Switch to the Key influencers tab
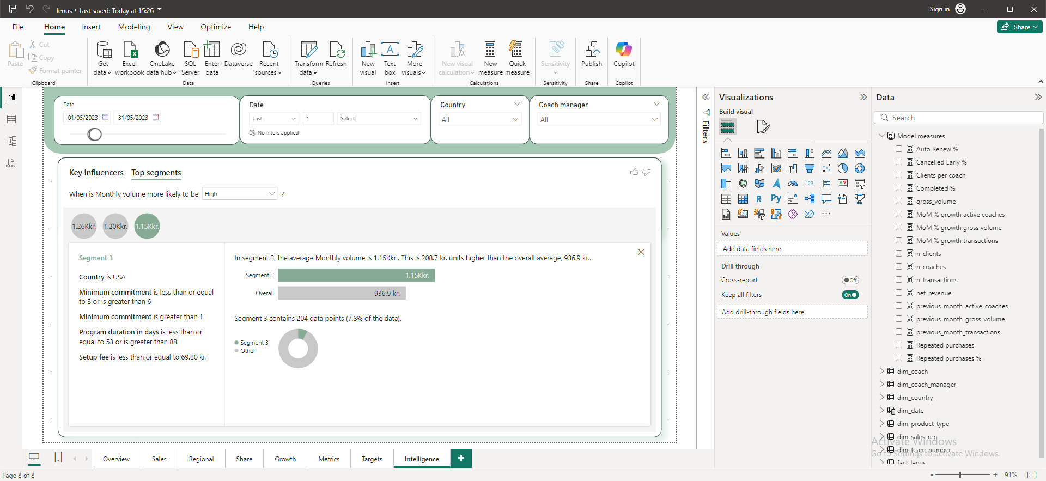Viewport: 1046px width, 481px height. tap(96, 173)
